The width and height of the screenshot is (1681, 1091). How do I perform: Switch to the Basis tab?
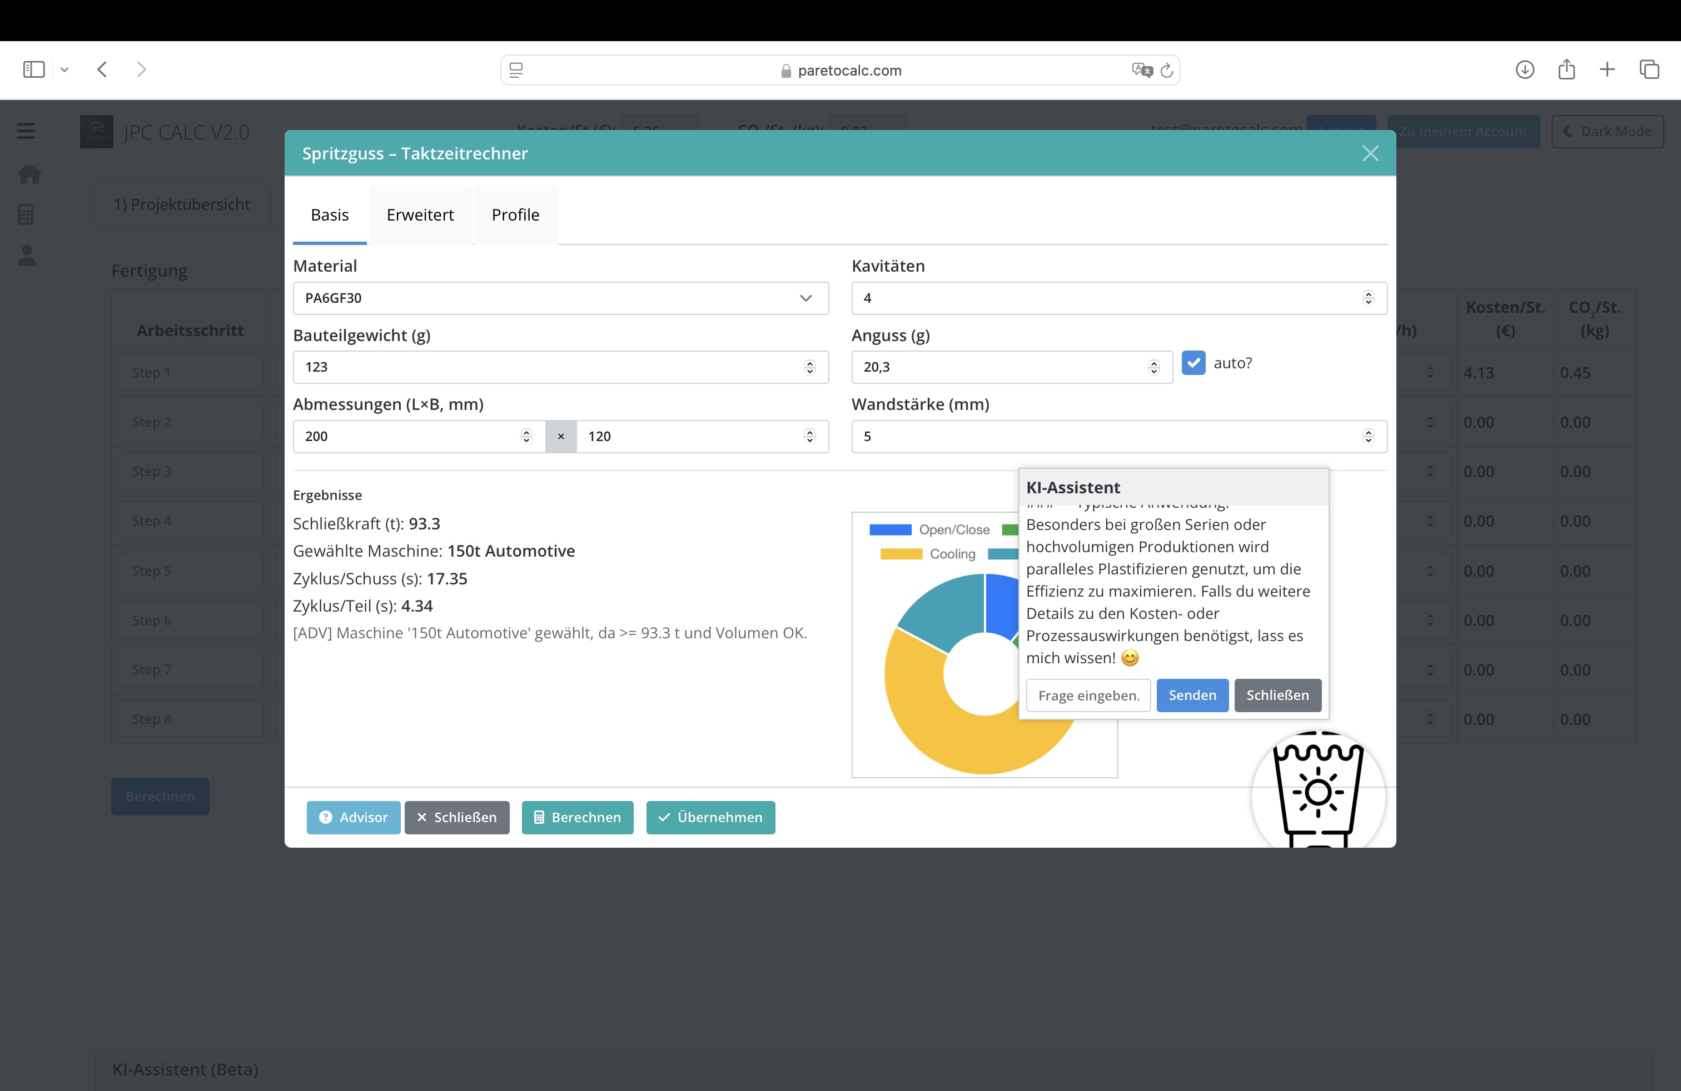click(x=330, y=214)
